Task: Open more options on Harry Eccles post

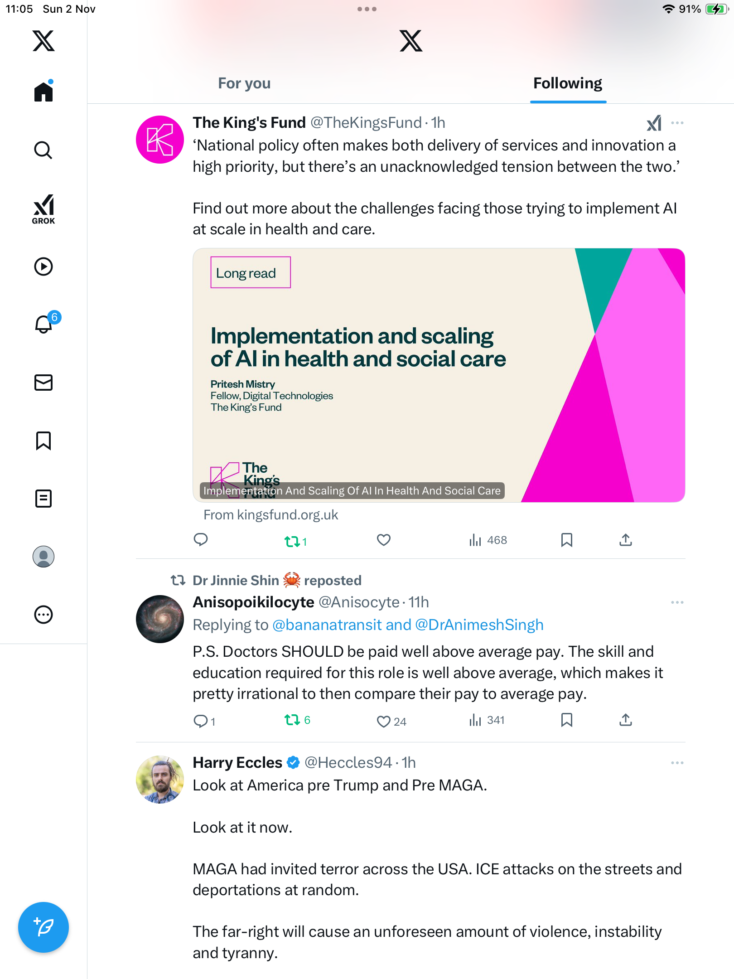Action: (677, 763)
